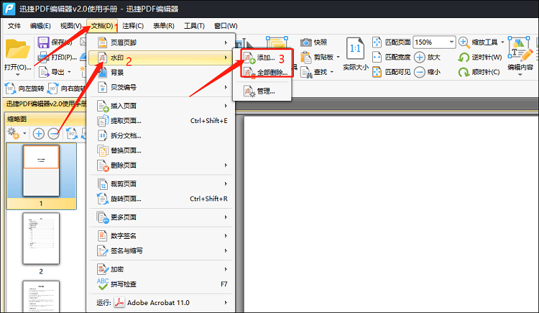Click the 放大 plus icon
This screenshot has width=539, height=313.
coord(420,57)
